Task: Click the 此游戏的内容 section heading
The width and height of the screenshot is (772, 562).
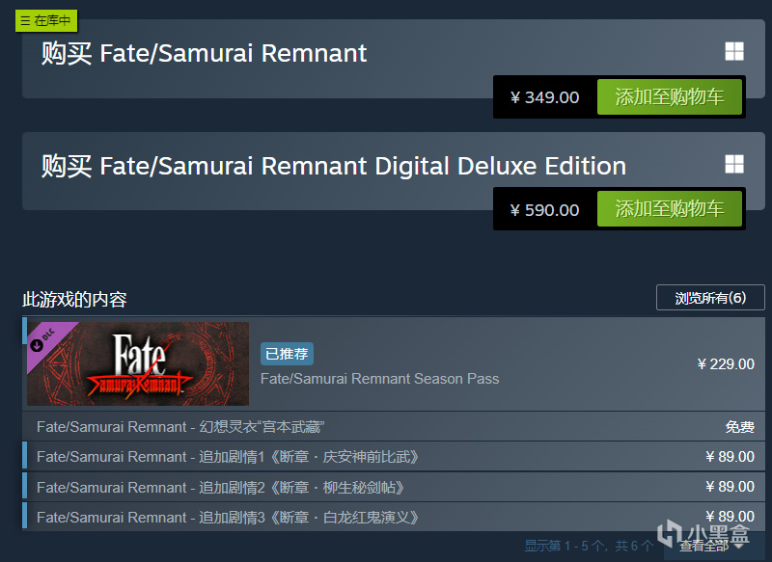Action: pos(74,299)
